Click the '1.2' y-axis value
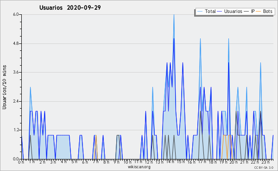This screenshot has height=171, width=278. click(16, 130)
